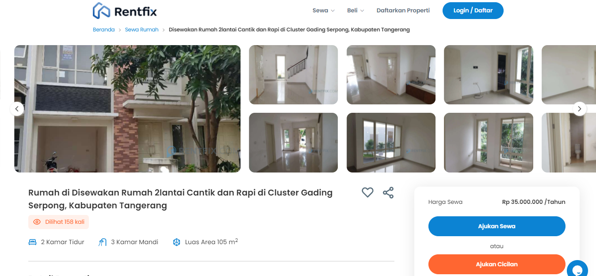Click the Ajukan Sewa button
The height and width of the screenshot is (276, 596).
point(497,226)
